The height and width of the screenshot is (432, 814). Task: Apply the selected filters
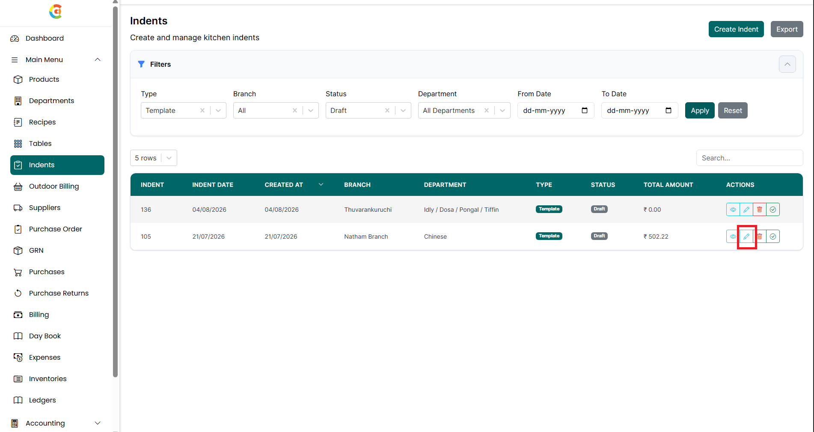click(x=700, y=110)
